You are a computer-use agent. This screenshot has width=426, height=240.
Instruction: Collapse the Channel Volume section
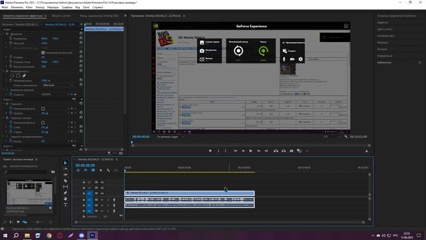click(x=4, y=118)
